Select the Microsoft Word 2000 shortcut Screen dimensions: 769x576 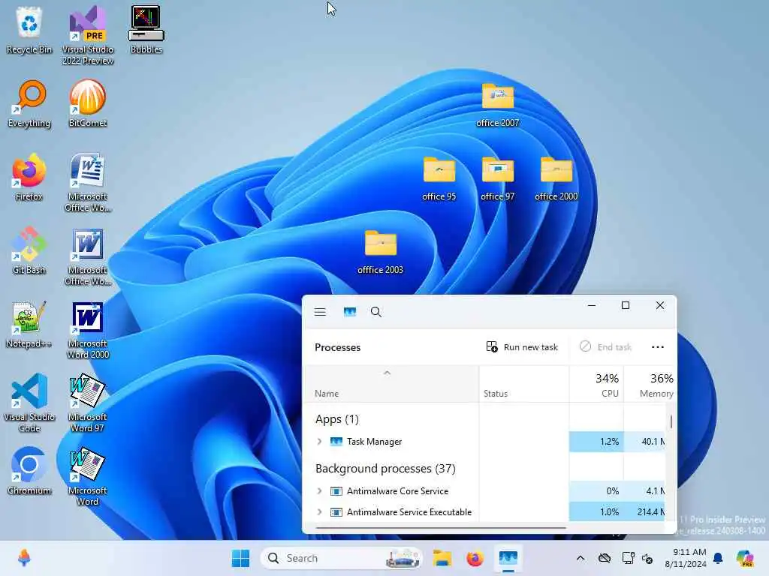click(88, 329)
